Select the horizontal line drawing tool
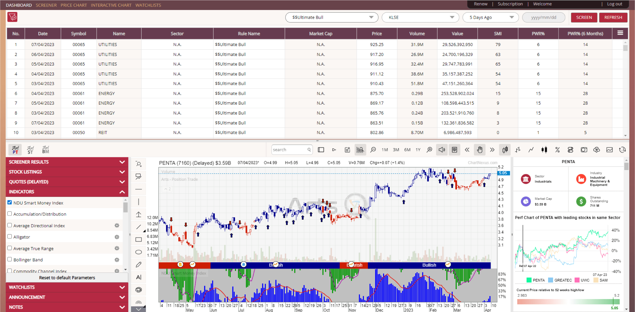This screenshot has height=312, width=635. [x=139, y=189]
